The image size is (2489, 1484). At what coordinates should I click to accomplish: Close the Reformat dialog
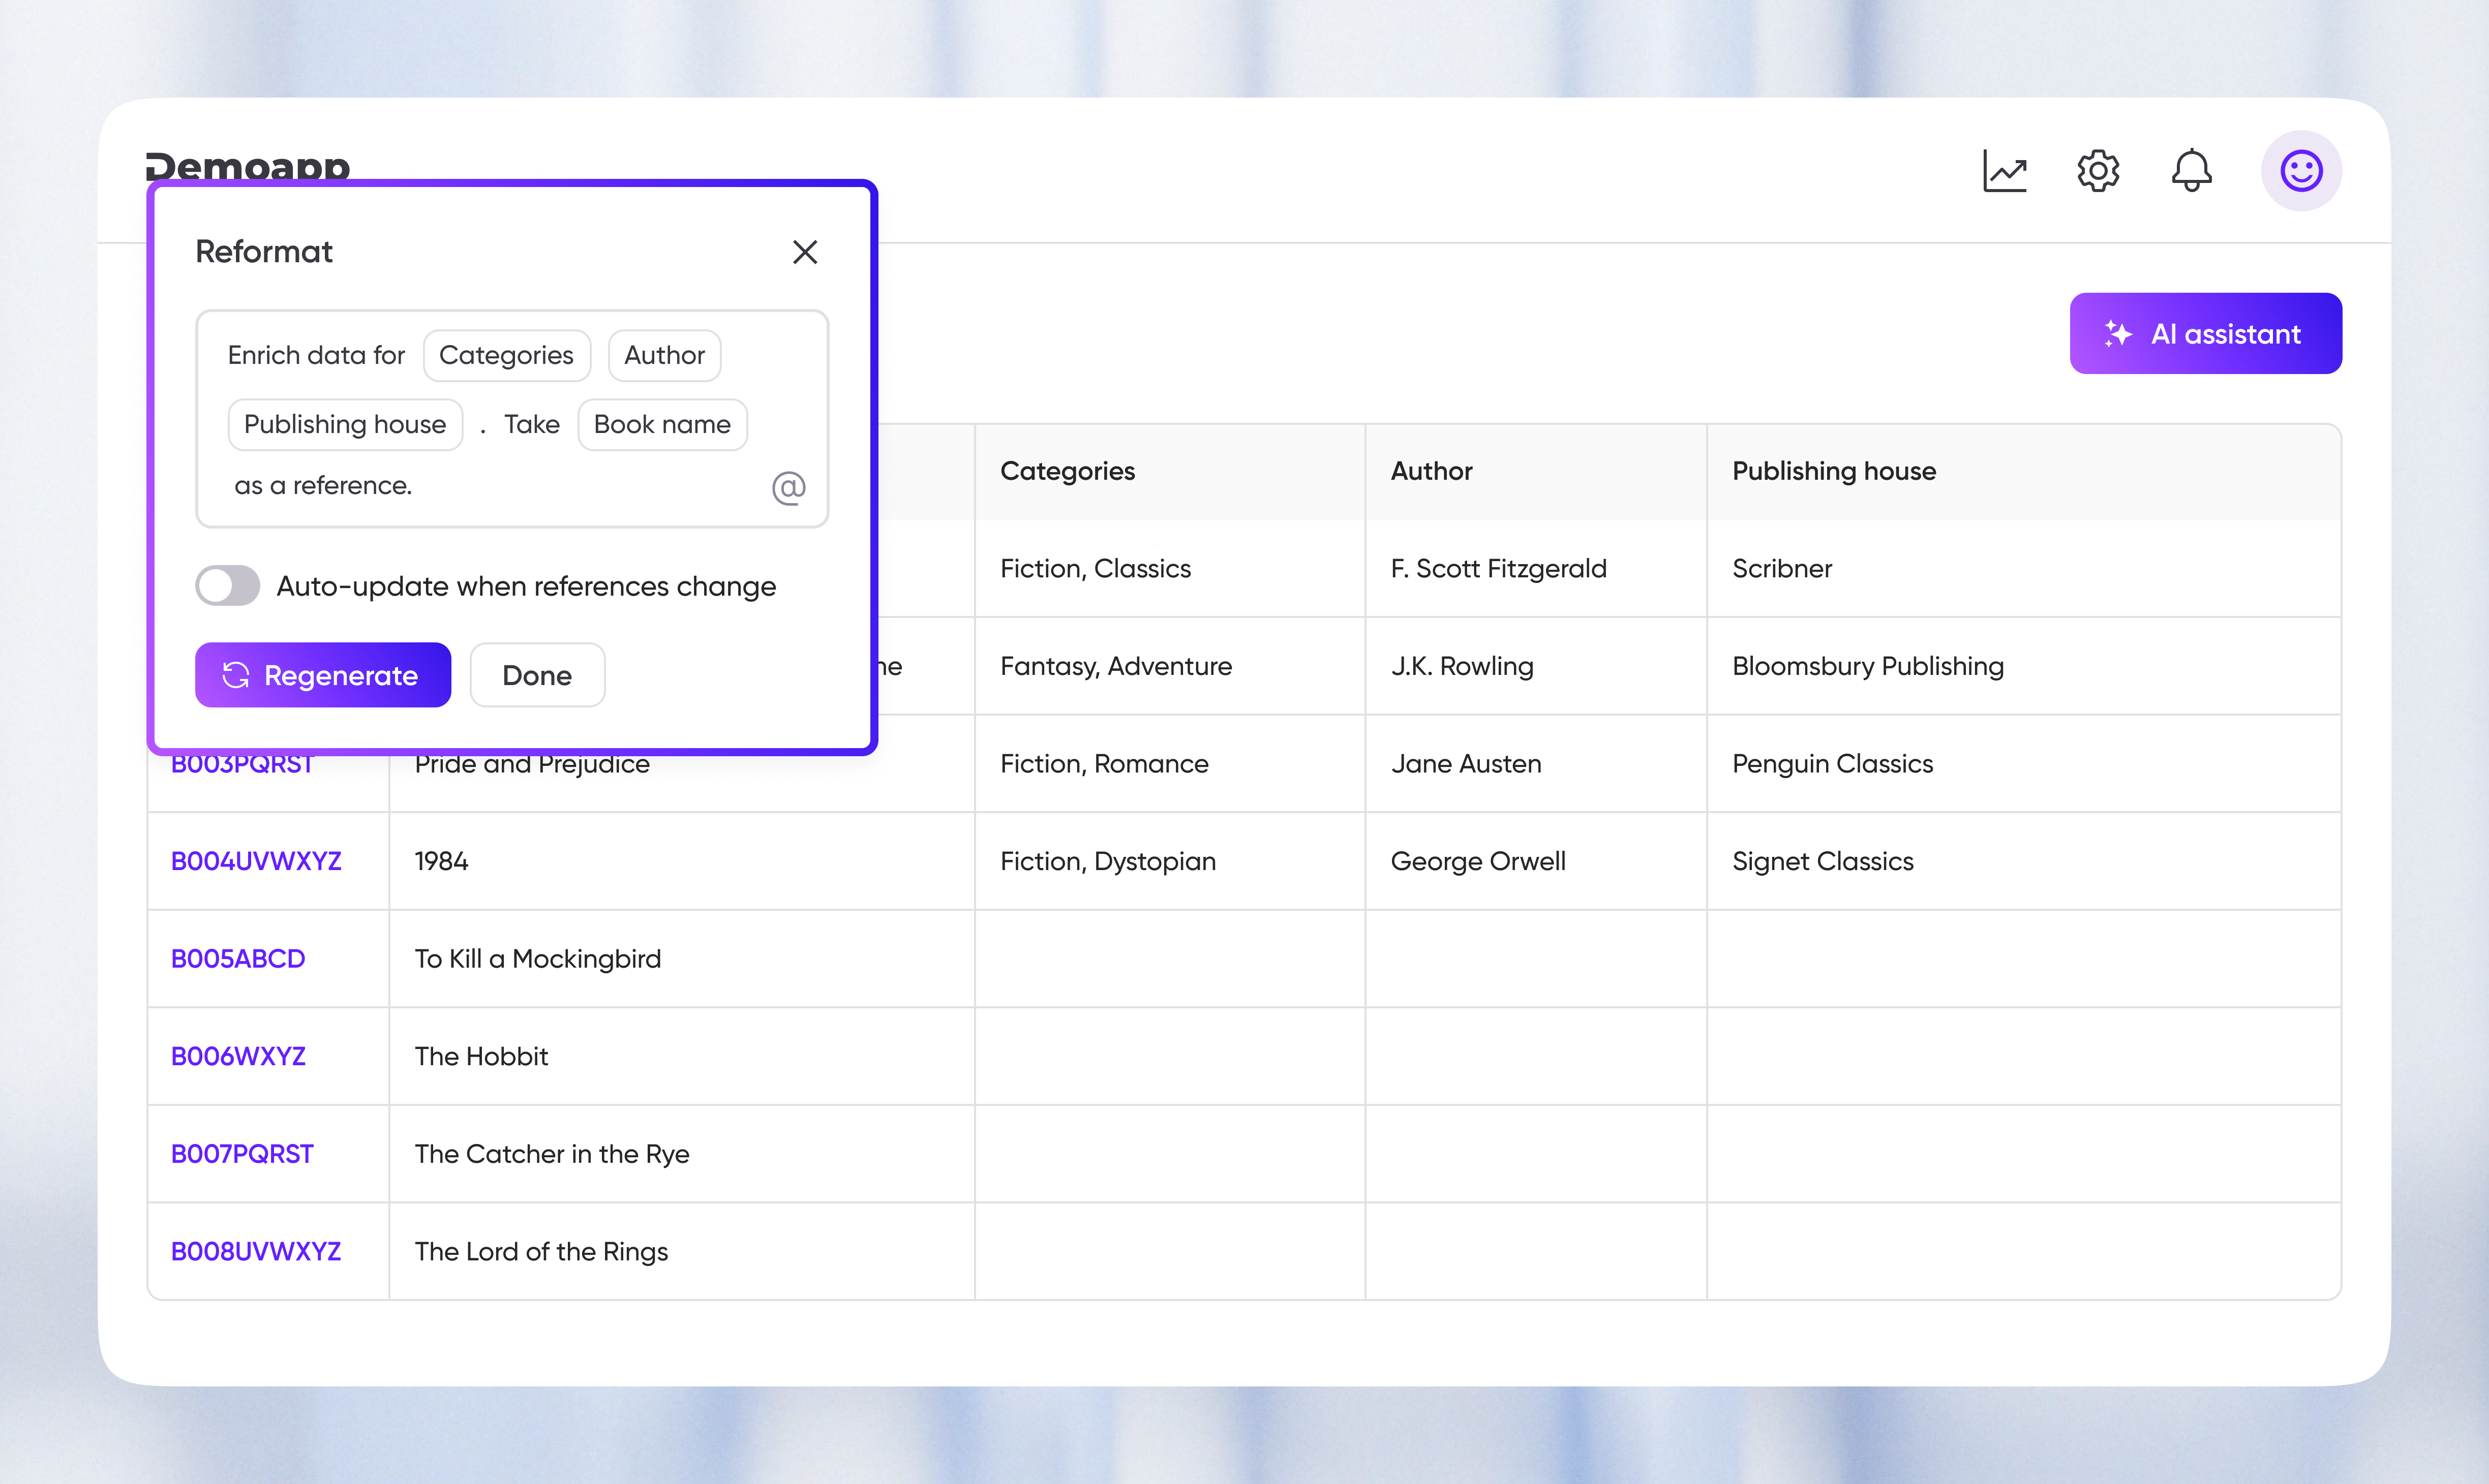point(805,252)
